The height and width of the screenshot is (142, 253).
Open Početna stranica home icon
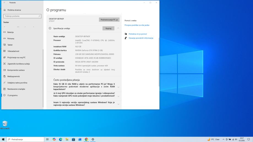(x=4, y=10)
